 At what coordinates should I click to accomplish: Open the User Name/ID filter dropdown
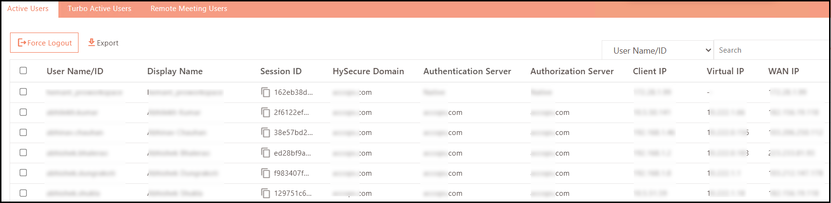coord(657,50)
